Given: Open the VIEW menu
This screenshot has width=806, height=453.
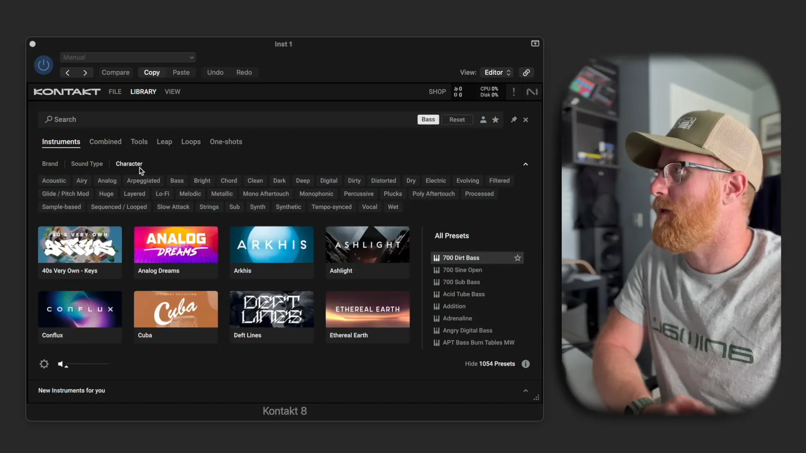Looking at the screenshot, I should (173, 91).
